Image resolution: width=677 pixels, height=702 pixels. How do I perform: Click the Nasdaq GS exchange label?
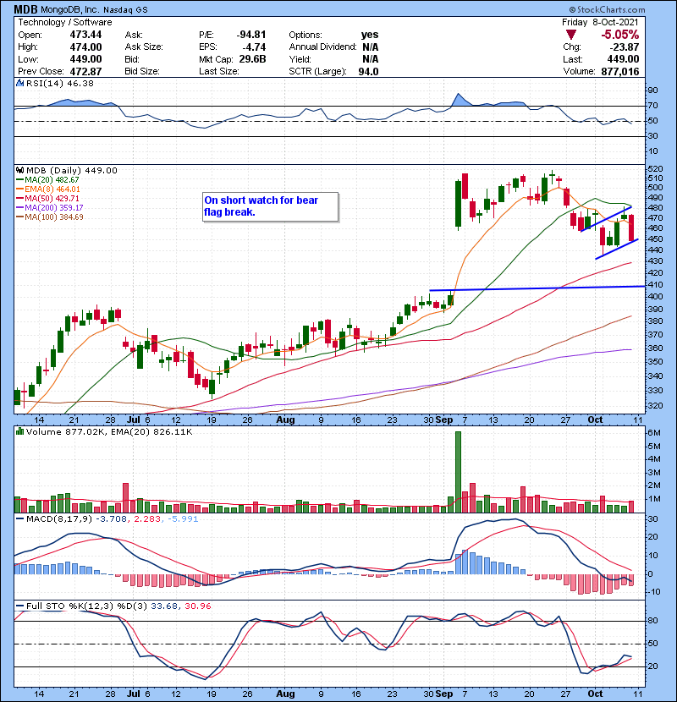click(125, 9)
